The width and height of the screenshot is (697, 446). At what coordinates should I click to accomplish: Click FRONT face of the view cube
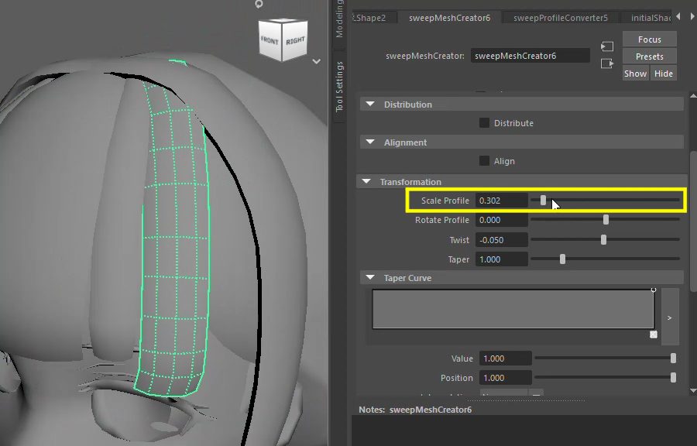coord(270,40)
